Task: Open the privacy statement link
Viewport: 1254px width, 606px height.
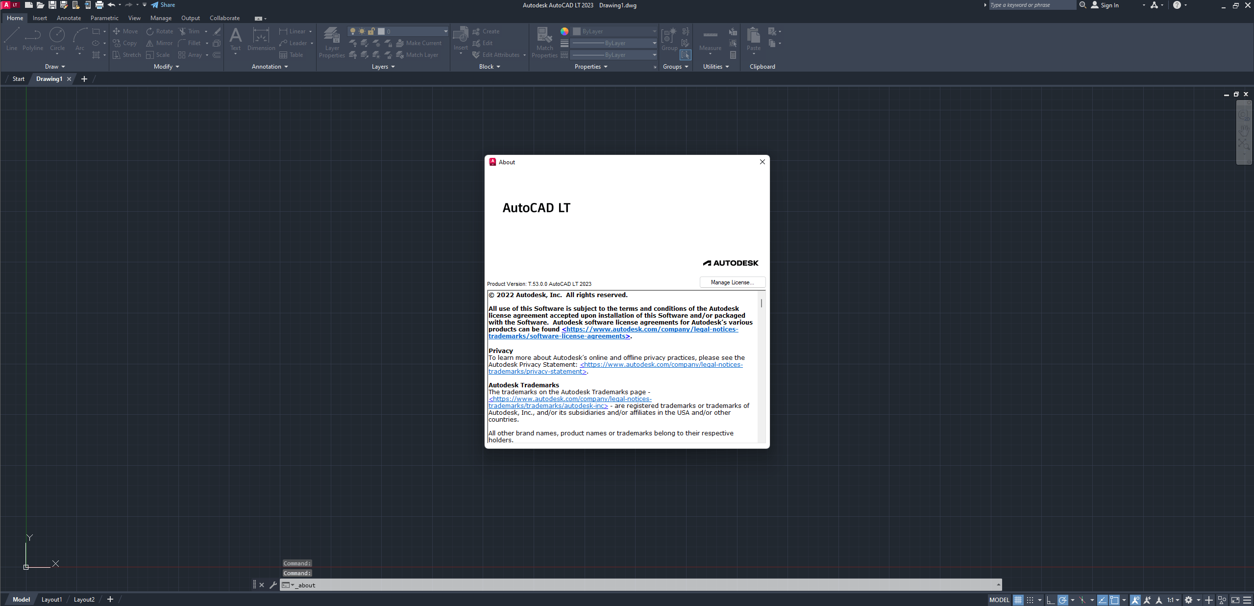Action: coord(661,365)
